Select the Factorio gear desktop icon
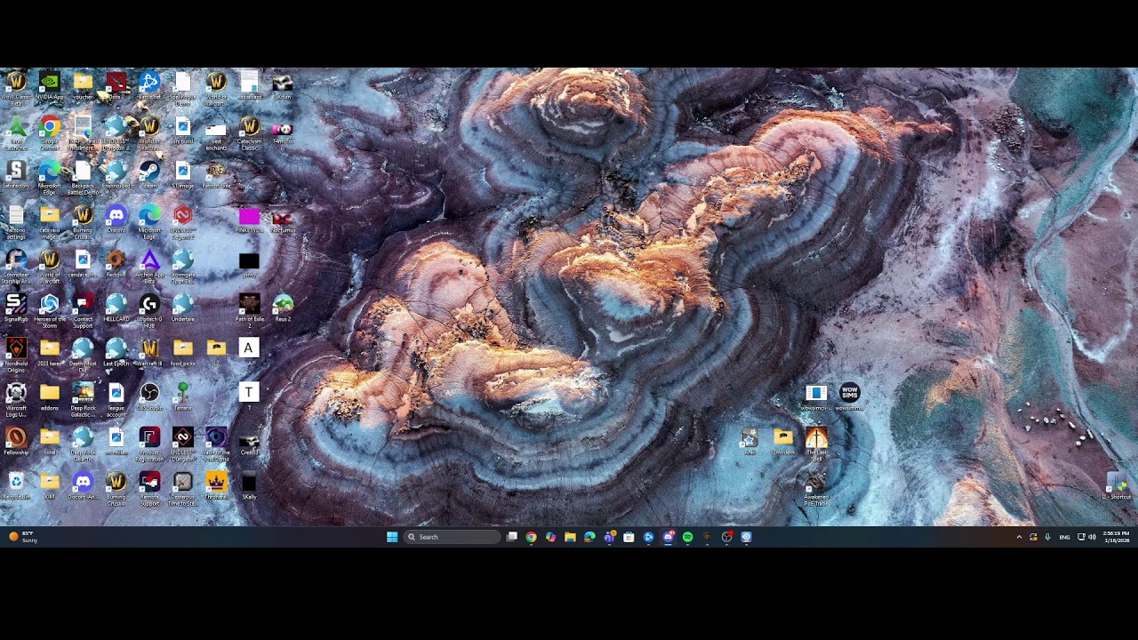This screenshot has width=1138, height=640. click(116, 264)
